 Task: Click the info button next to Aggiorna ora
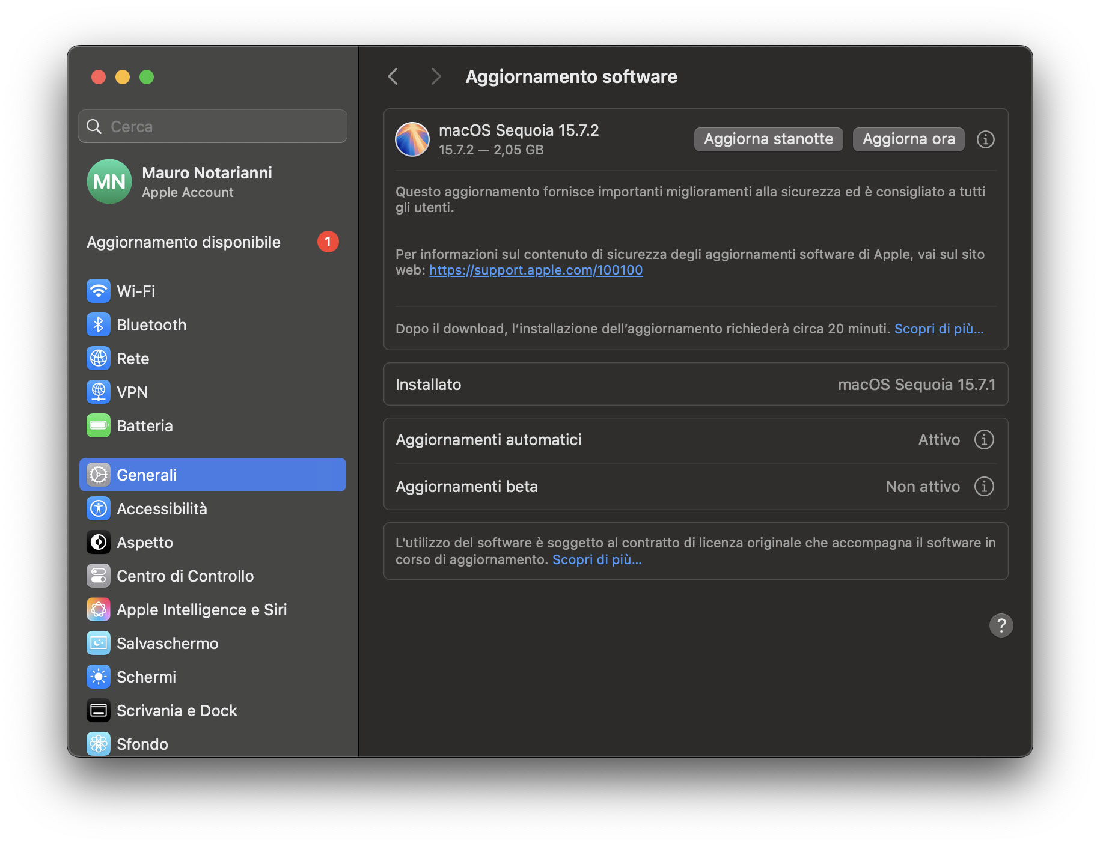coord(985,139)
